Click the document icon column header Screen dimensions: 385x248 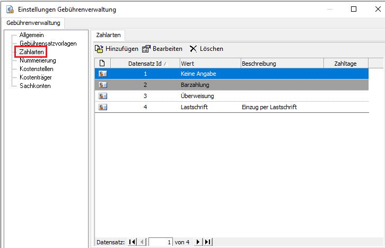[x=103, y=64]
